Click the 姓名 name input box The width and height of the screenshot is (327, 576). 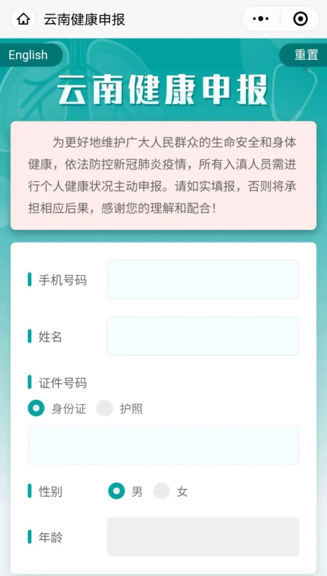203,336
